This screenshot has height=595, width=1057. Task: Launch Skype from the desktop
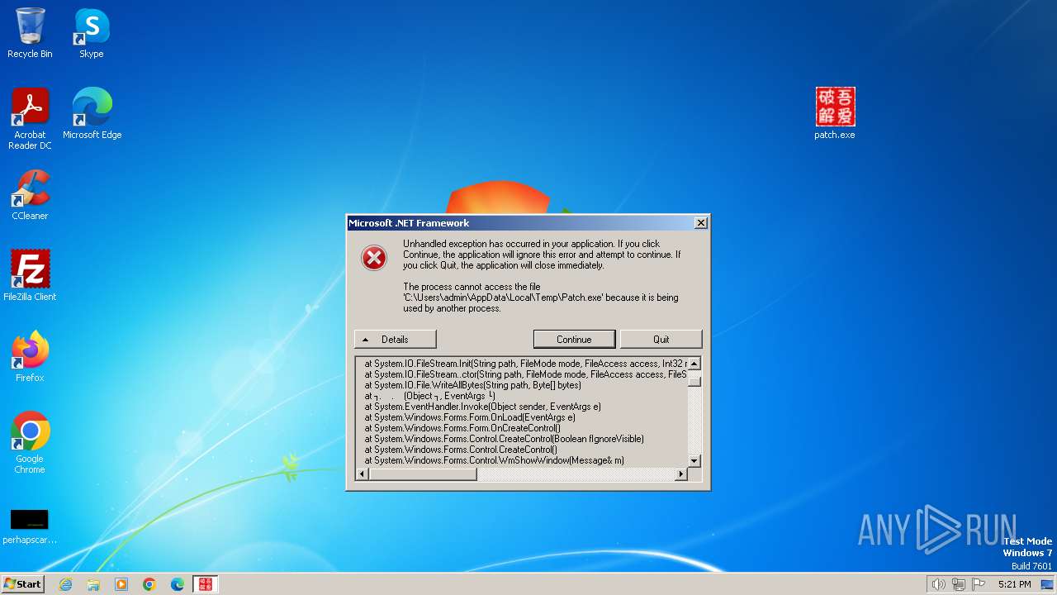92,33
